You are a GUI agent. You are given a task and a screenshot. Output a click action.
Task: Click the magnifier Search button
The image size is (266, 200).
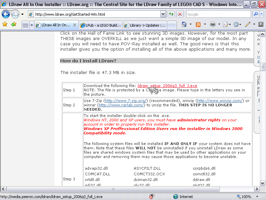tap(256, 14)
